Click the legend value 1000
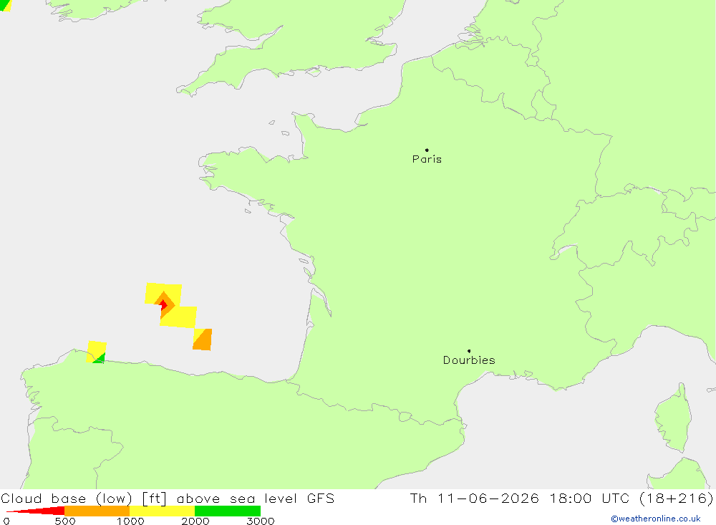The width and height of the screenshot is (716, 525). (x=130, y=521)
